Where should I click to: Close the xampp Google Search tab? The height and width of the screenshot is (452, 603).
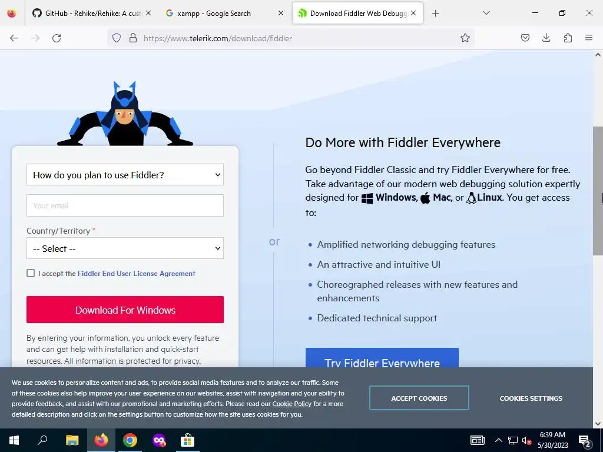pyautogui.click(x=281, y=13)
